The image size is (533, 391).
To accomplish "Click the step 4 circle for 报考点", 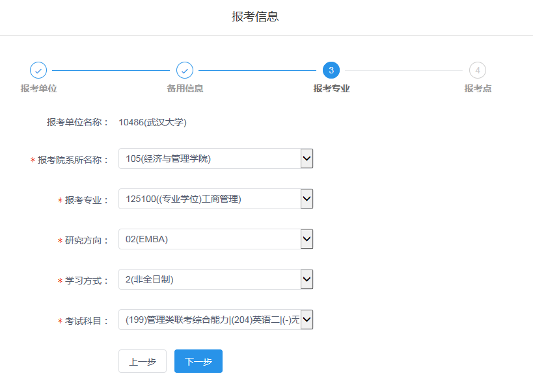I will pos(478,70).
